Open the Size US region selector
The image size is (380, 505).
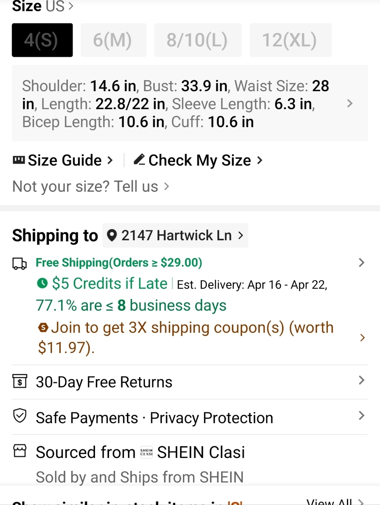tap(43, 6)
